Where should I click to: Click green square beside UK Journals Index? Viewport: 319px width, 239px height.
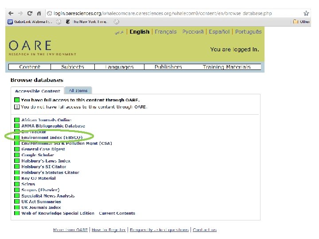click(x=17, y=208)
